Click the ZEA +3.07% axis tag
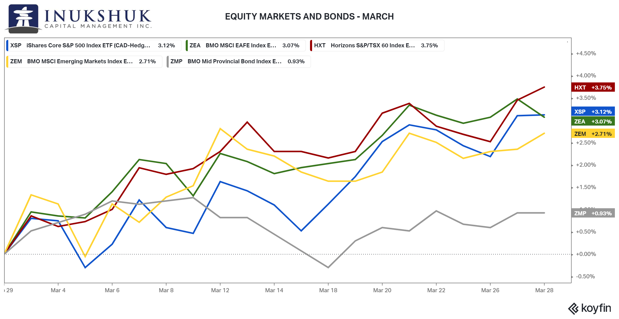The image size is (619, 319). [593, 121]
